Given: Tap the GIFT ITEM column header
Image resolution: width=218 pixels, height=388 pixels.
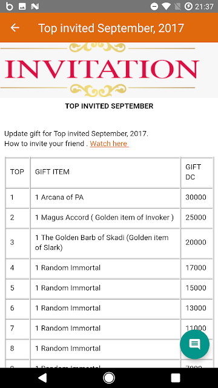Looking at the screenshot, I should (52, 172).
